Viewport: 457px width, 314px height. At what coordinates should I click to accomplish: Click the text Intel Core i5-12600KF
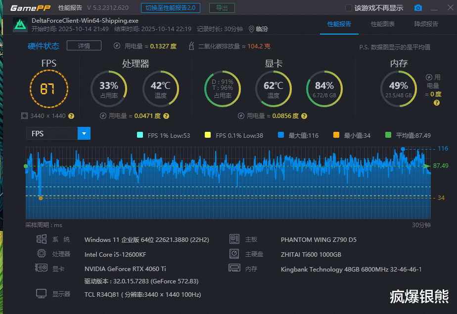click(115, 255)
